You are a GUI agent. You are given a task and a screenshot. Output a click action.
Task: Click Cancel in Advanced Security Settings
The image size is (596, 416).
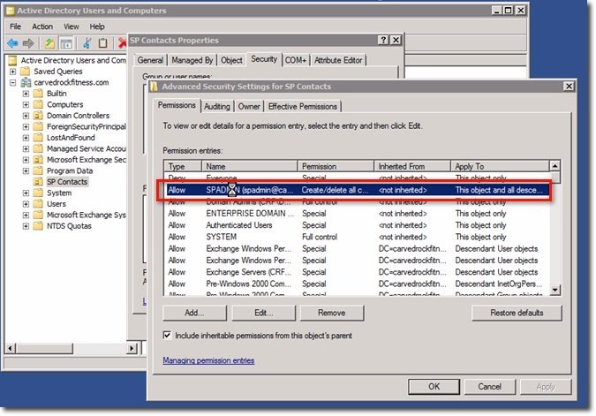point(489,386)
